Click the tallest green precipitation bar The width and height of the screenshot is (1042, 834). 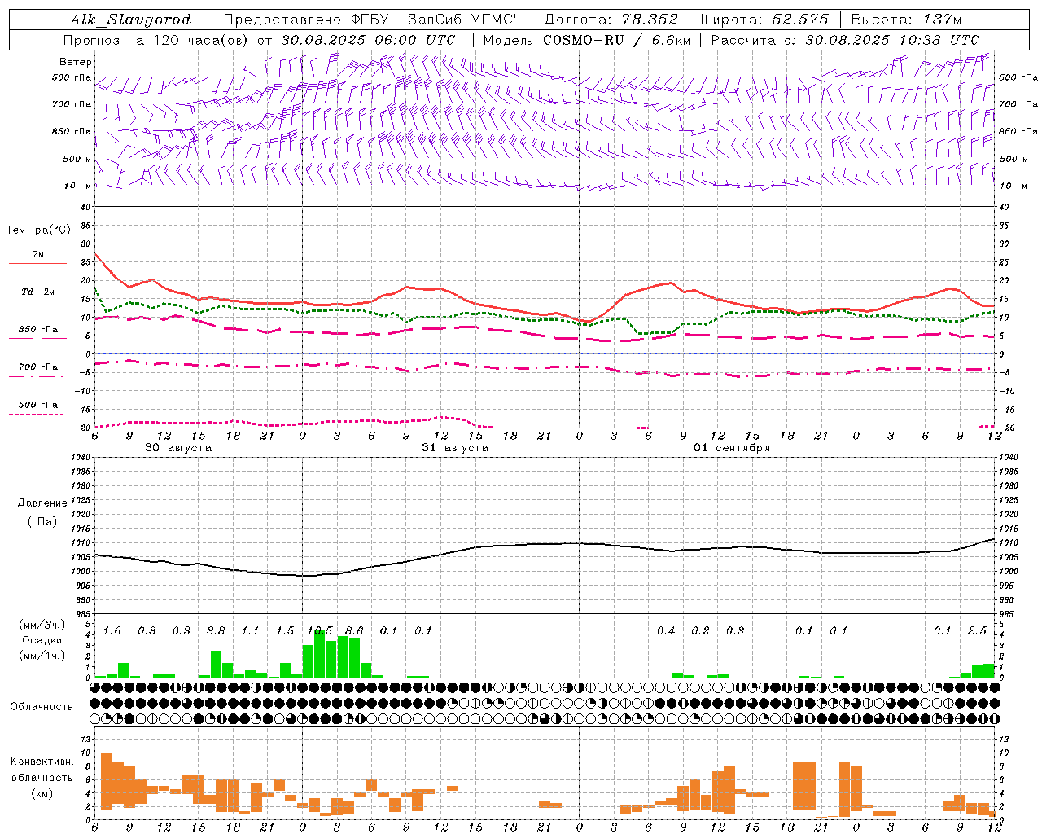(320, 654)
